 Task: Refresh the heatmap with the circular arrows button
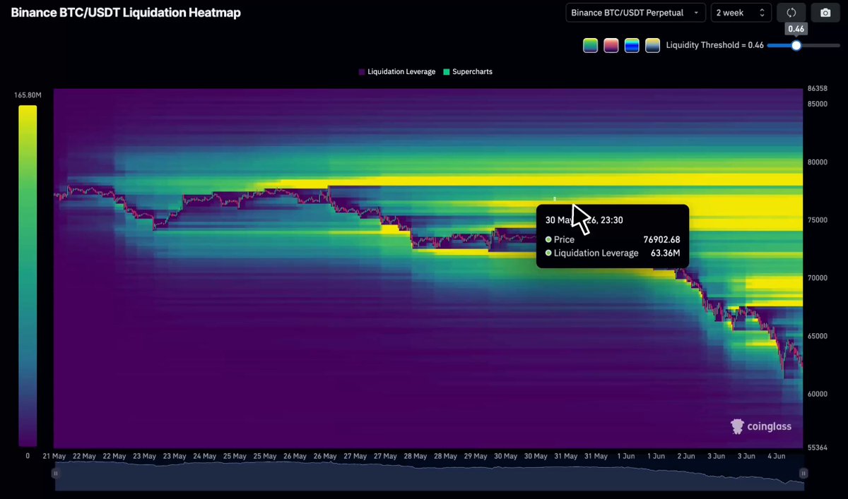[791, 13]
